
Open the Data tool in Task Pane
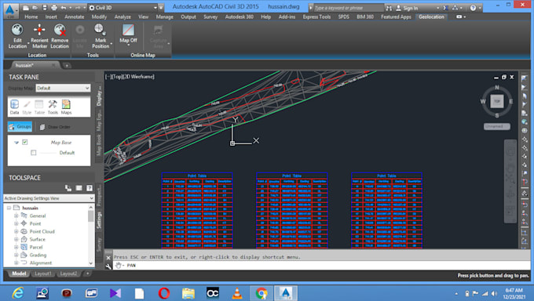tap(14, 107)
